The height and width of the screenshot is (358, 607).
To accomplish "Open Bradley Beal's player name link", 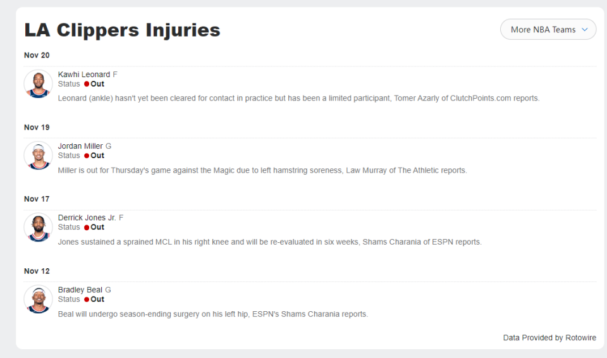I will pos(80,290).
